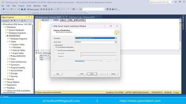186x104 pixels.
Task: Open the JYEONSTECH database selector dropdown
Action: tap(27, 13)
